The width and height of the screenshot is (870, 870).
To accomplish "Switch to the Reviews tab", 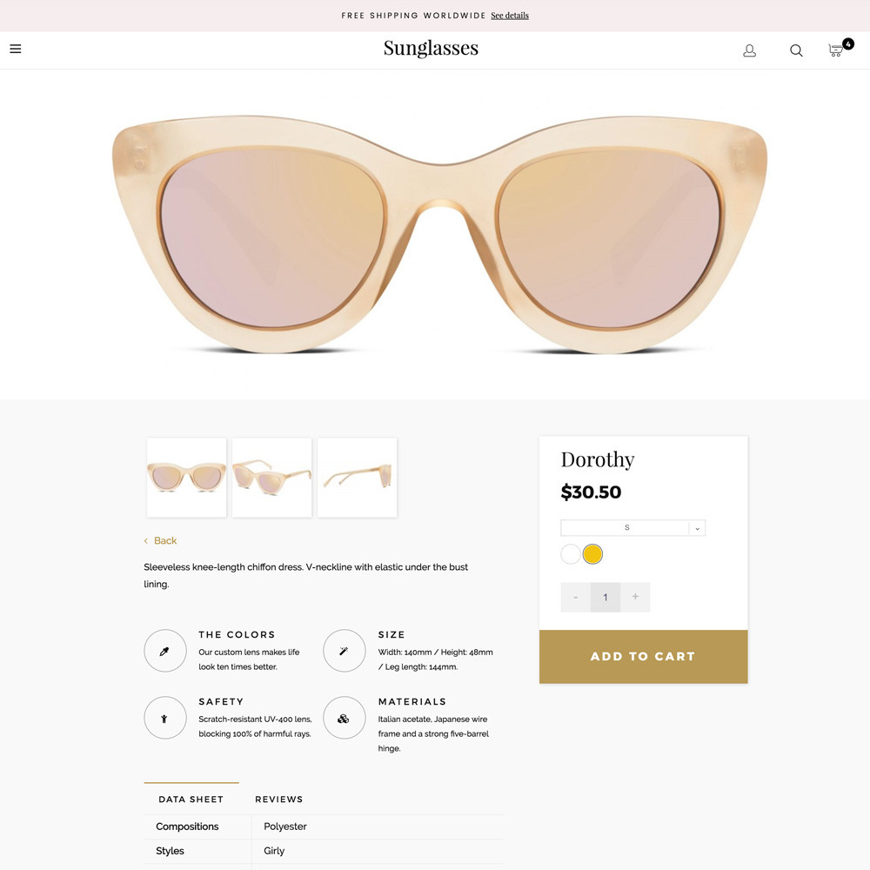I will pyautogui.click(x=278, y=799).
